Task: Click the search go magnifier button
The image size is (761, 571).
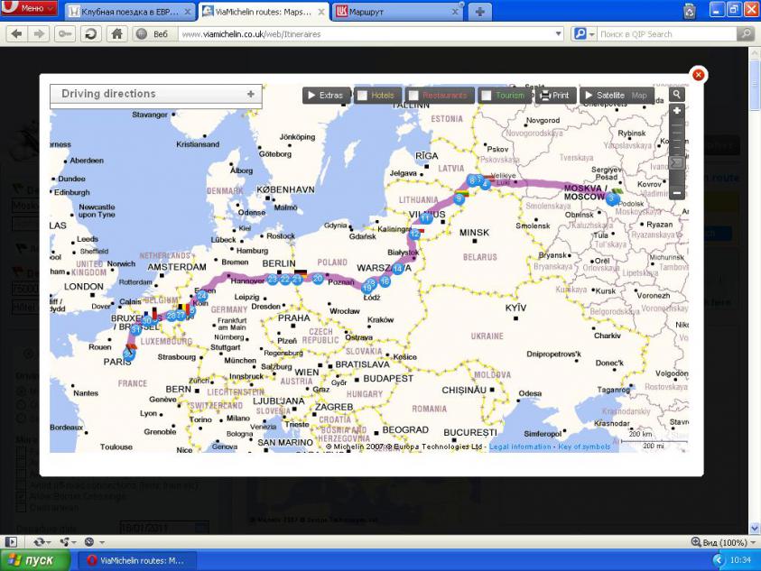Action: [745, 34]
